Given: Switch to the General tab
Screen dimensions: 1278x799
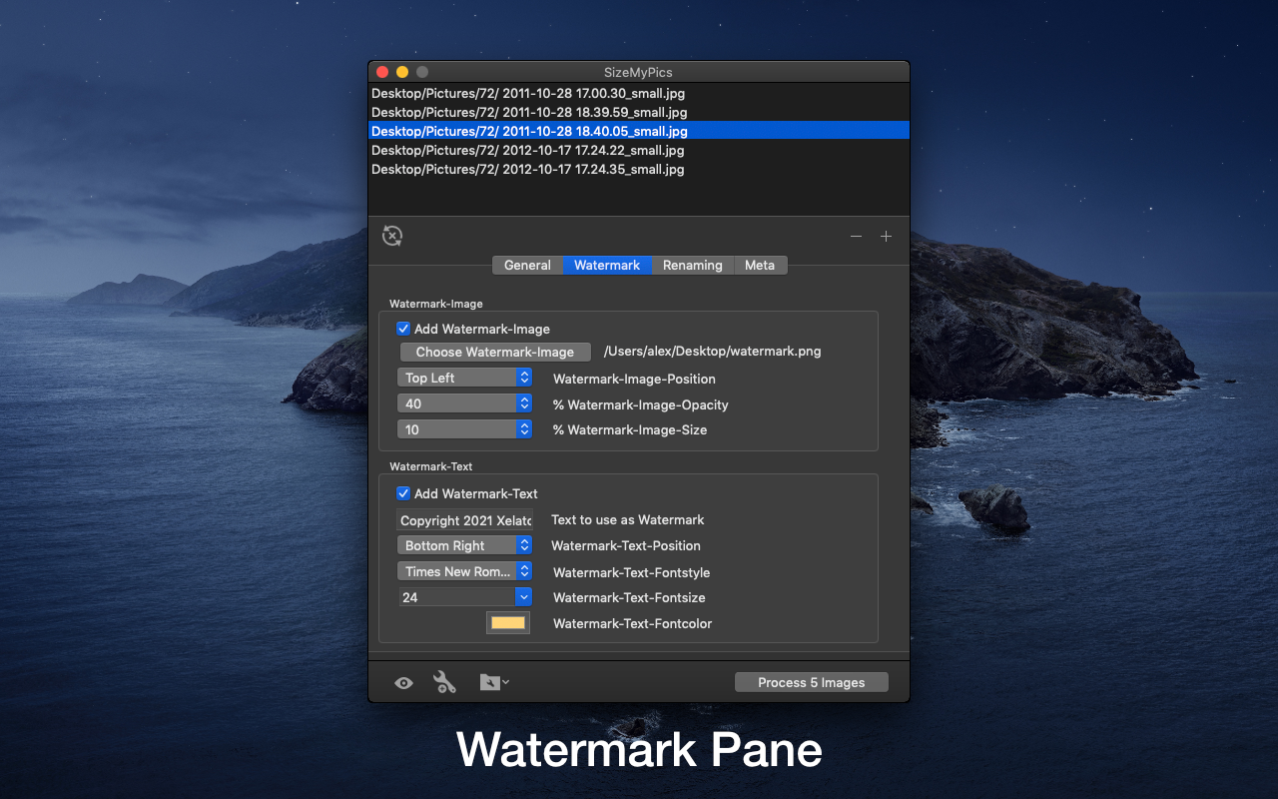Looking at the screenshot, I should (527, 265).
